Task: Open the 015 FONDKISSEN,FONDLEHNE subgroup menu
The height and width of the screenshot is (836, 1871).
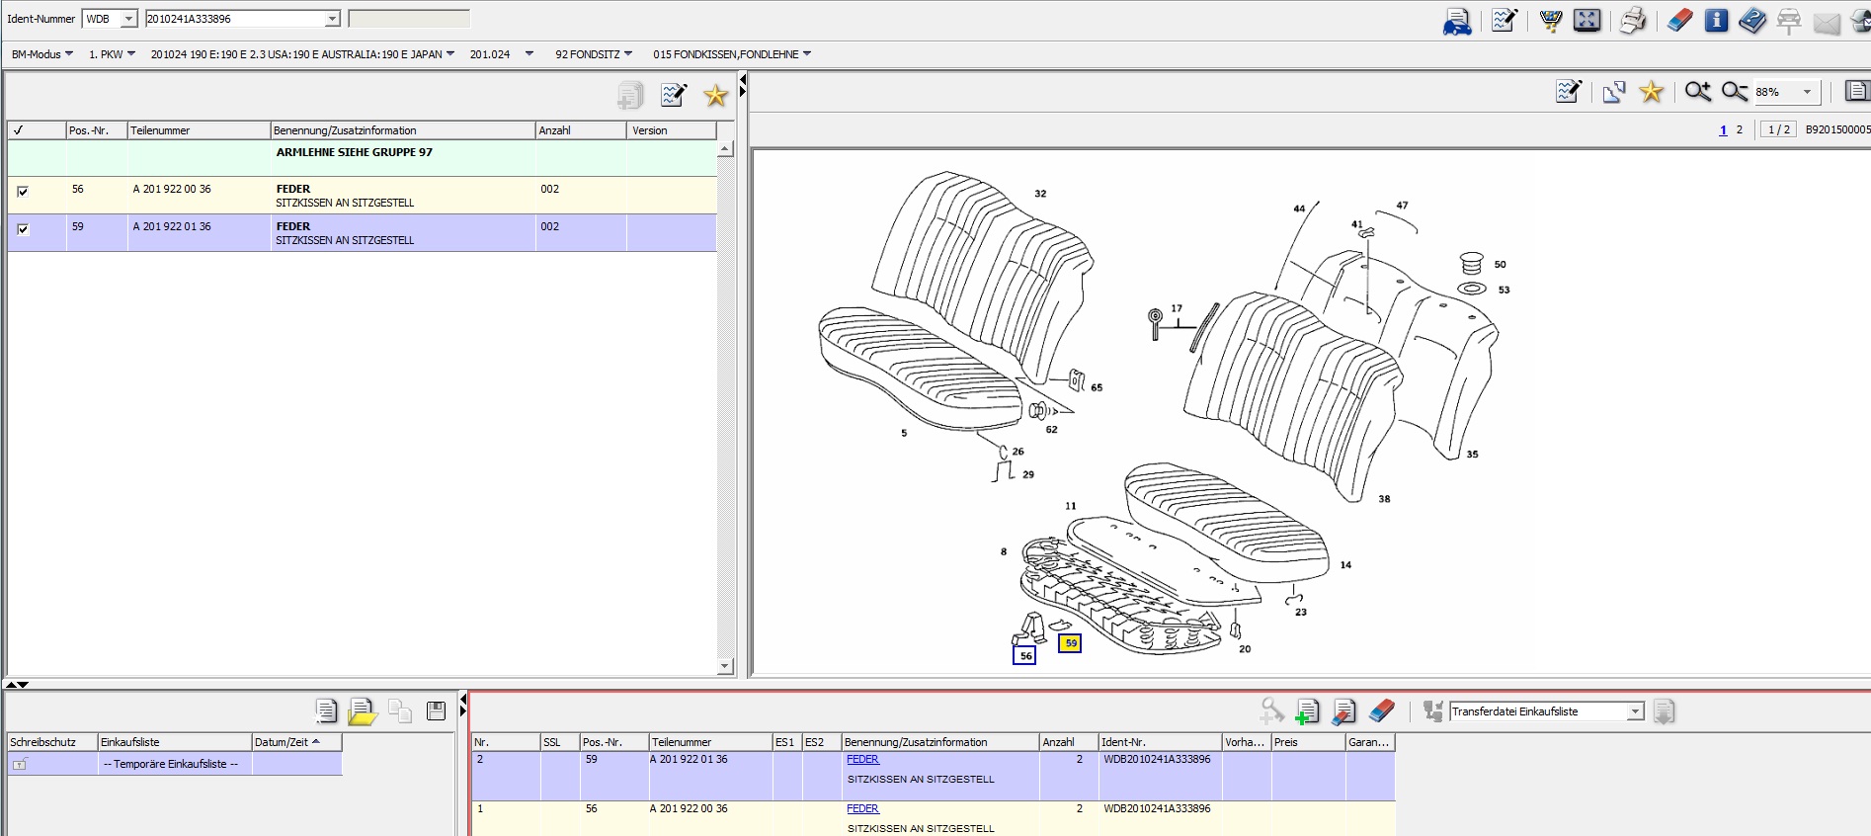Action: pyautogui.click(x=732, y=54)
